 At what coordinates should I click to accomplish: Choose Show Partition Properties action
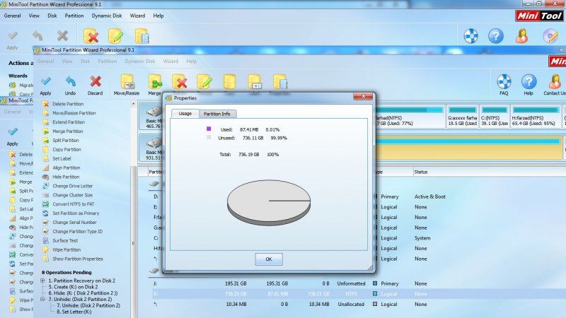pos(78,259)
